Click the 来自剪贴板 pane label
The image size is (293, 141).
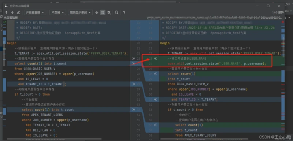[11, 18]
